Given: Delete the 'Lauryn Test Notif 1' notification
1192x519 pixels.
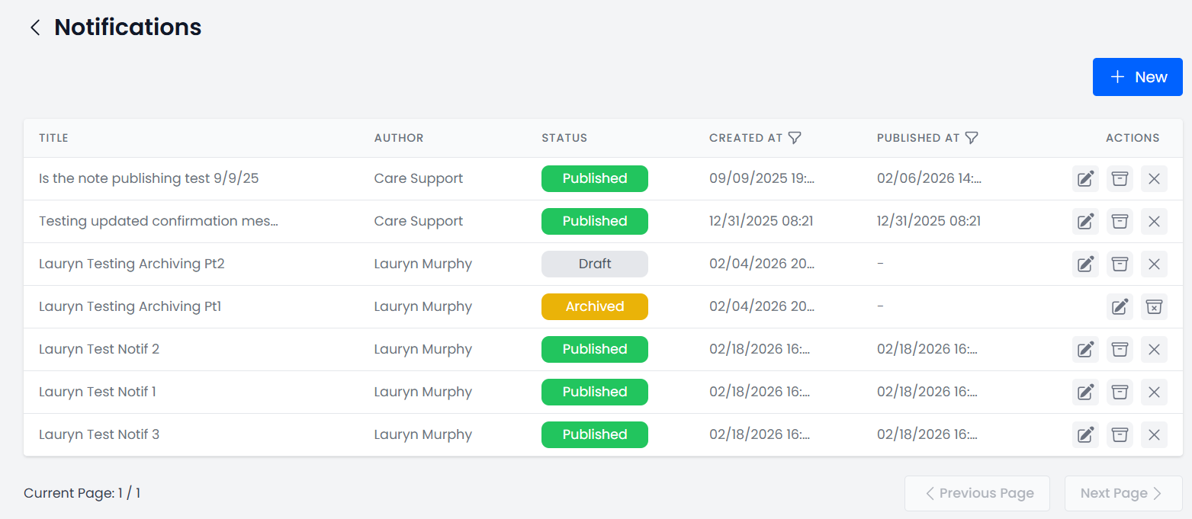Looking at the screenshot, I should [1154, 392].
